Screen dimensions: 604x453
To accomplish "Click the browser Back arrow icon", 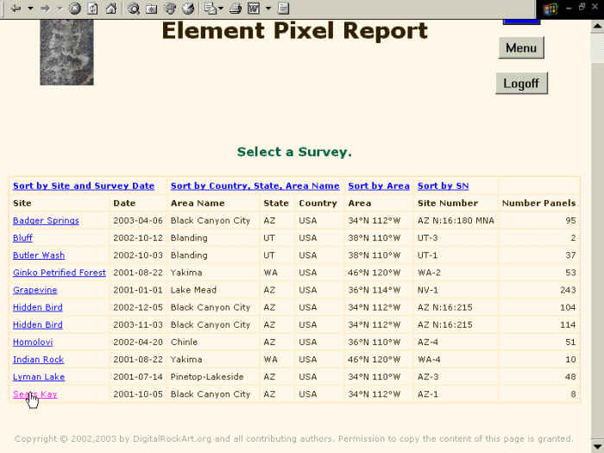I will [15, 9].
